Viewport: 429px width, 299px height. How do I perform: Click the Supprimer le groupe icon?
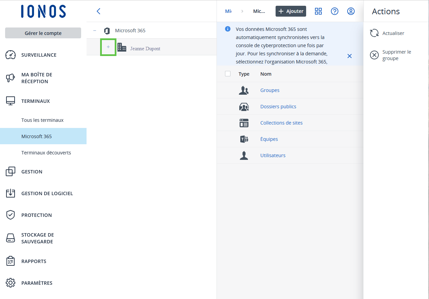(374, 55)
